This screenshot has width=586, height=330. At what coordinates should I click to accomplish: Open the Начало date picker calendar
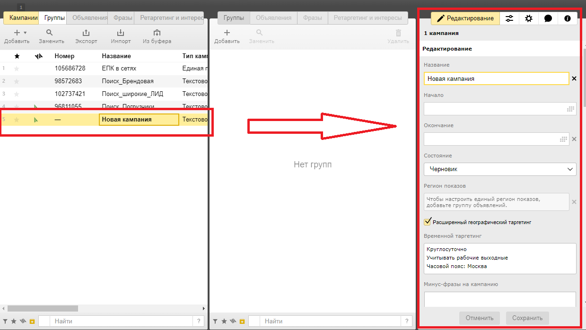point(571,109)
